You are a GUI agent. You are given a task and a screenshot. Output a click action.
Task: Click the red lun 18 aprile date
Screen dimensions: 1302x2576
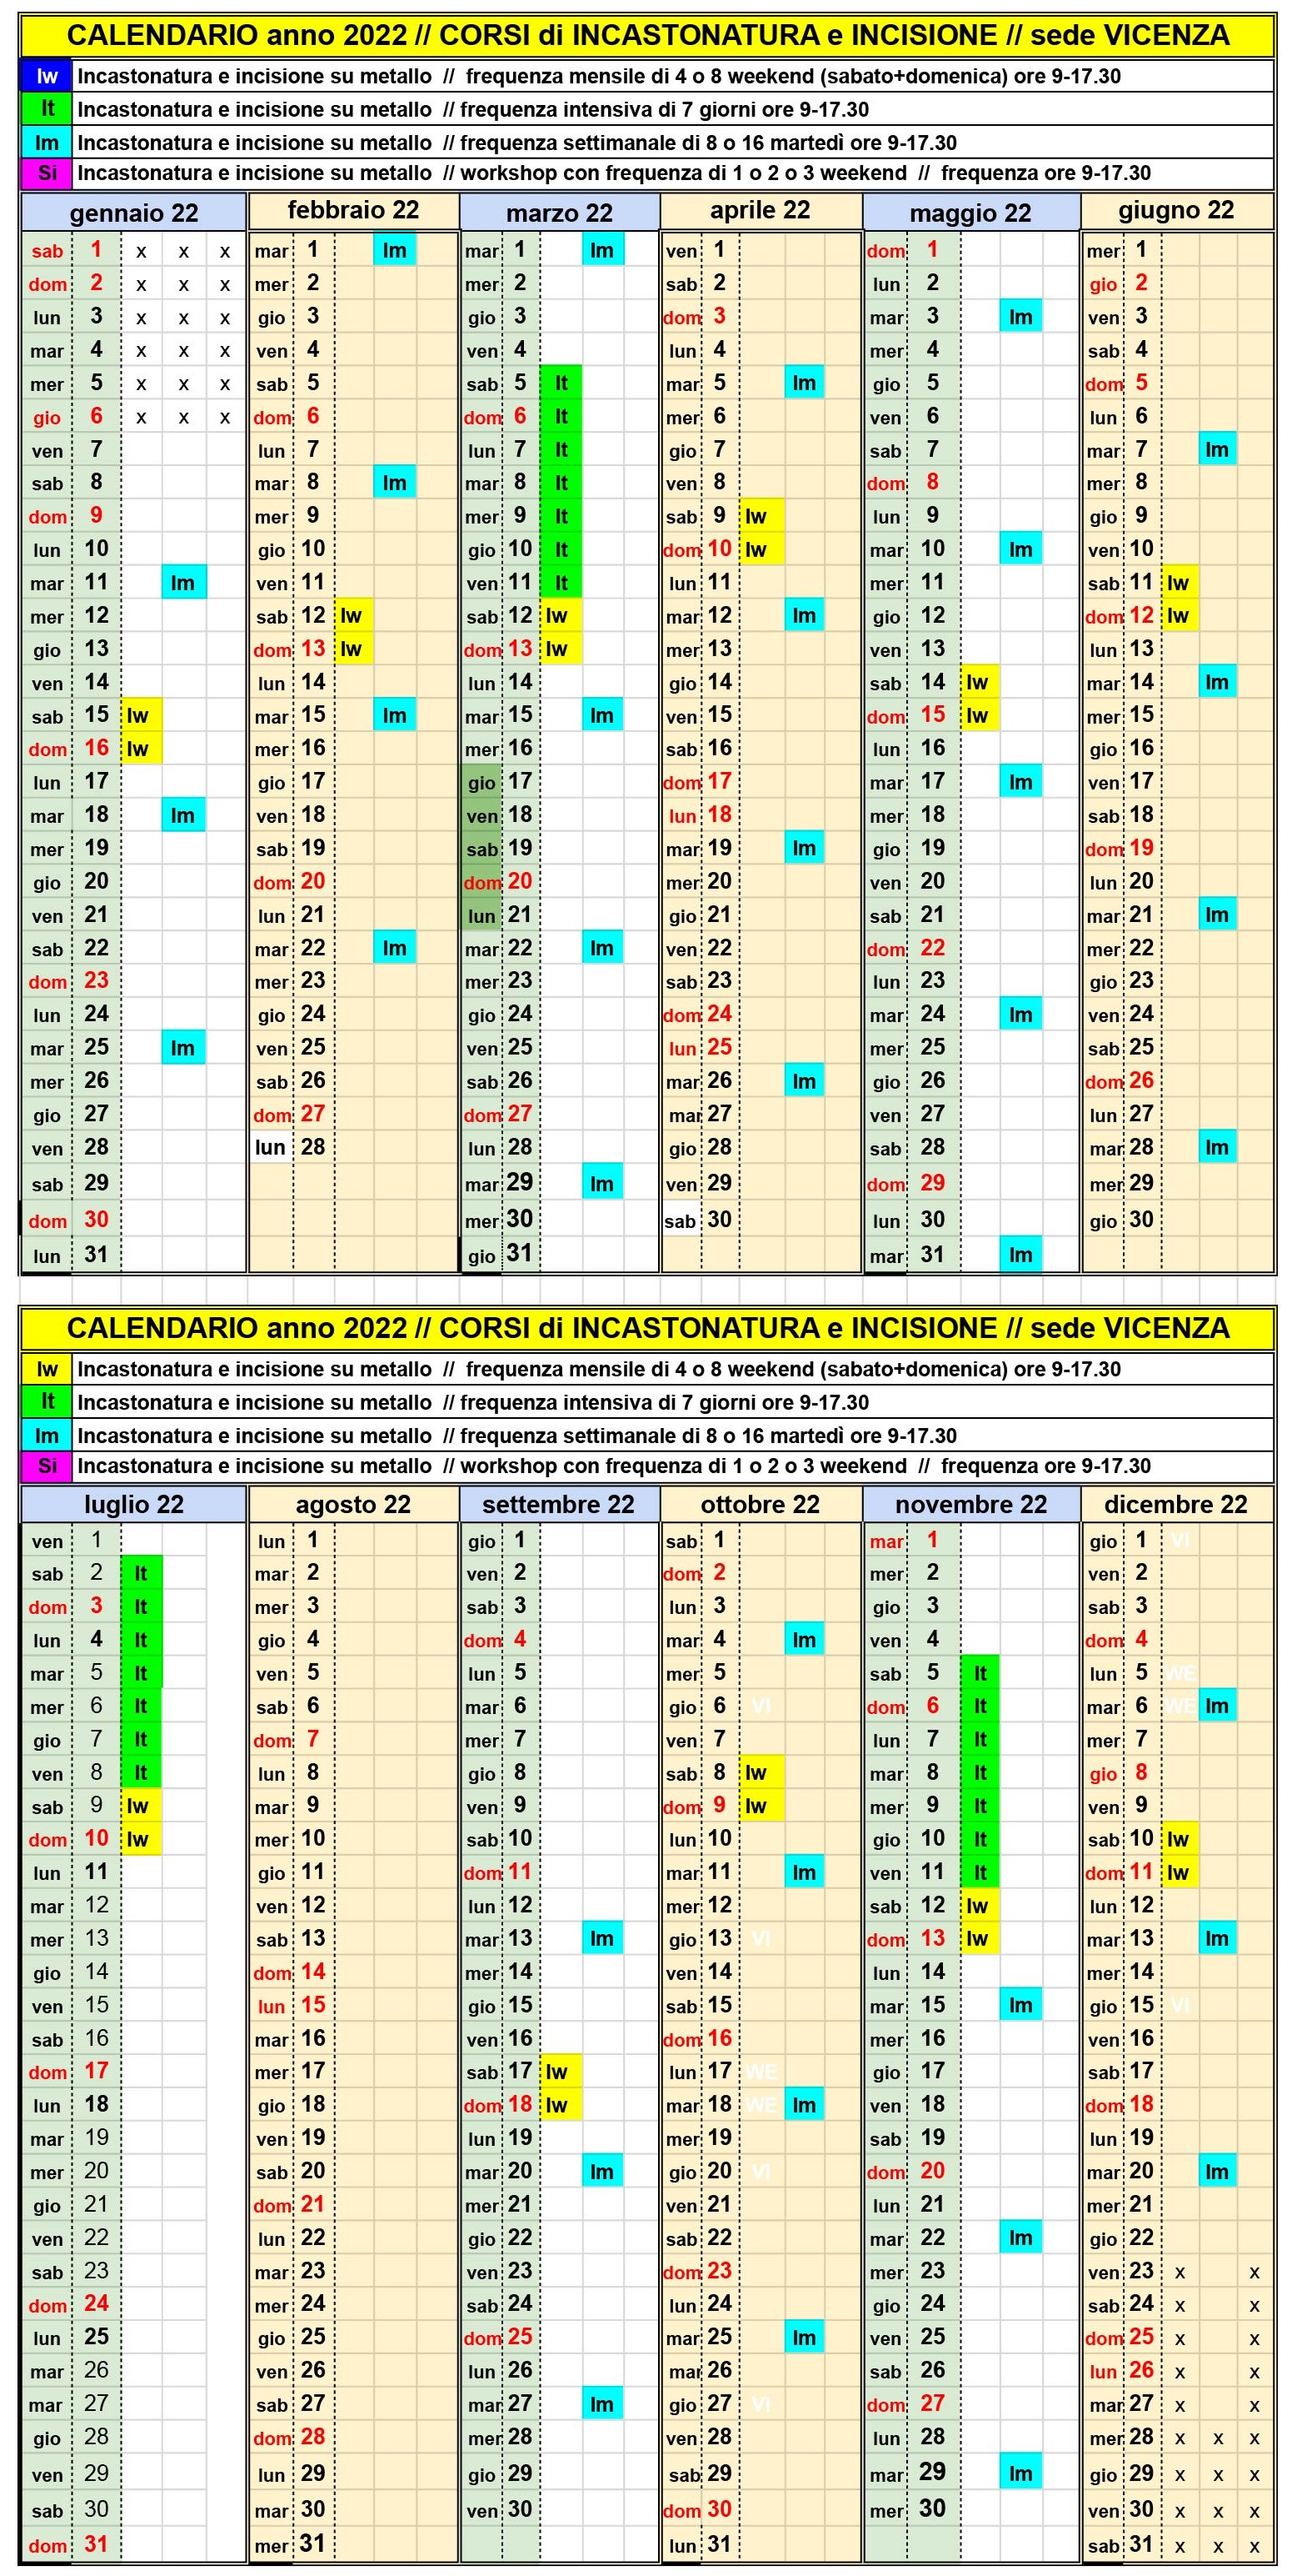click(x=701, y=815)
